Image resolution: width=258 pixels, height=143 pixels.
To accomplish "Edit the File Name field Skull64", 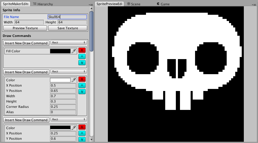I will [67, 17].
